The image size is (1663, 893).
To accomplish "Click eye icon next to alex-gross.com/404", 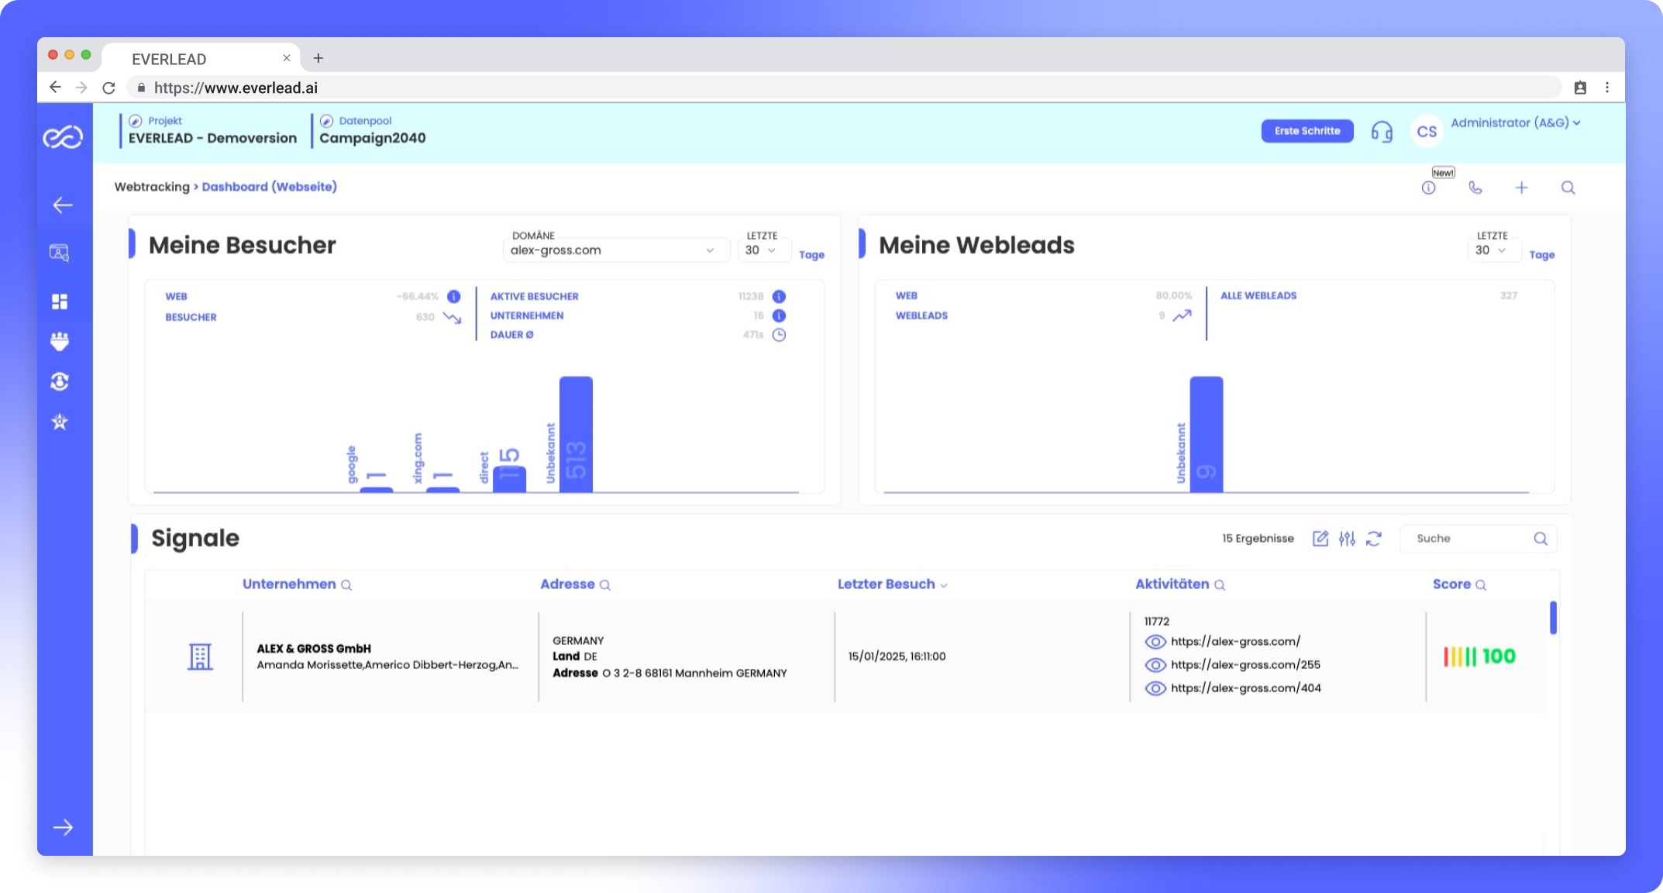I will click(x=1155, y=688).
